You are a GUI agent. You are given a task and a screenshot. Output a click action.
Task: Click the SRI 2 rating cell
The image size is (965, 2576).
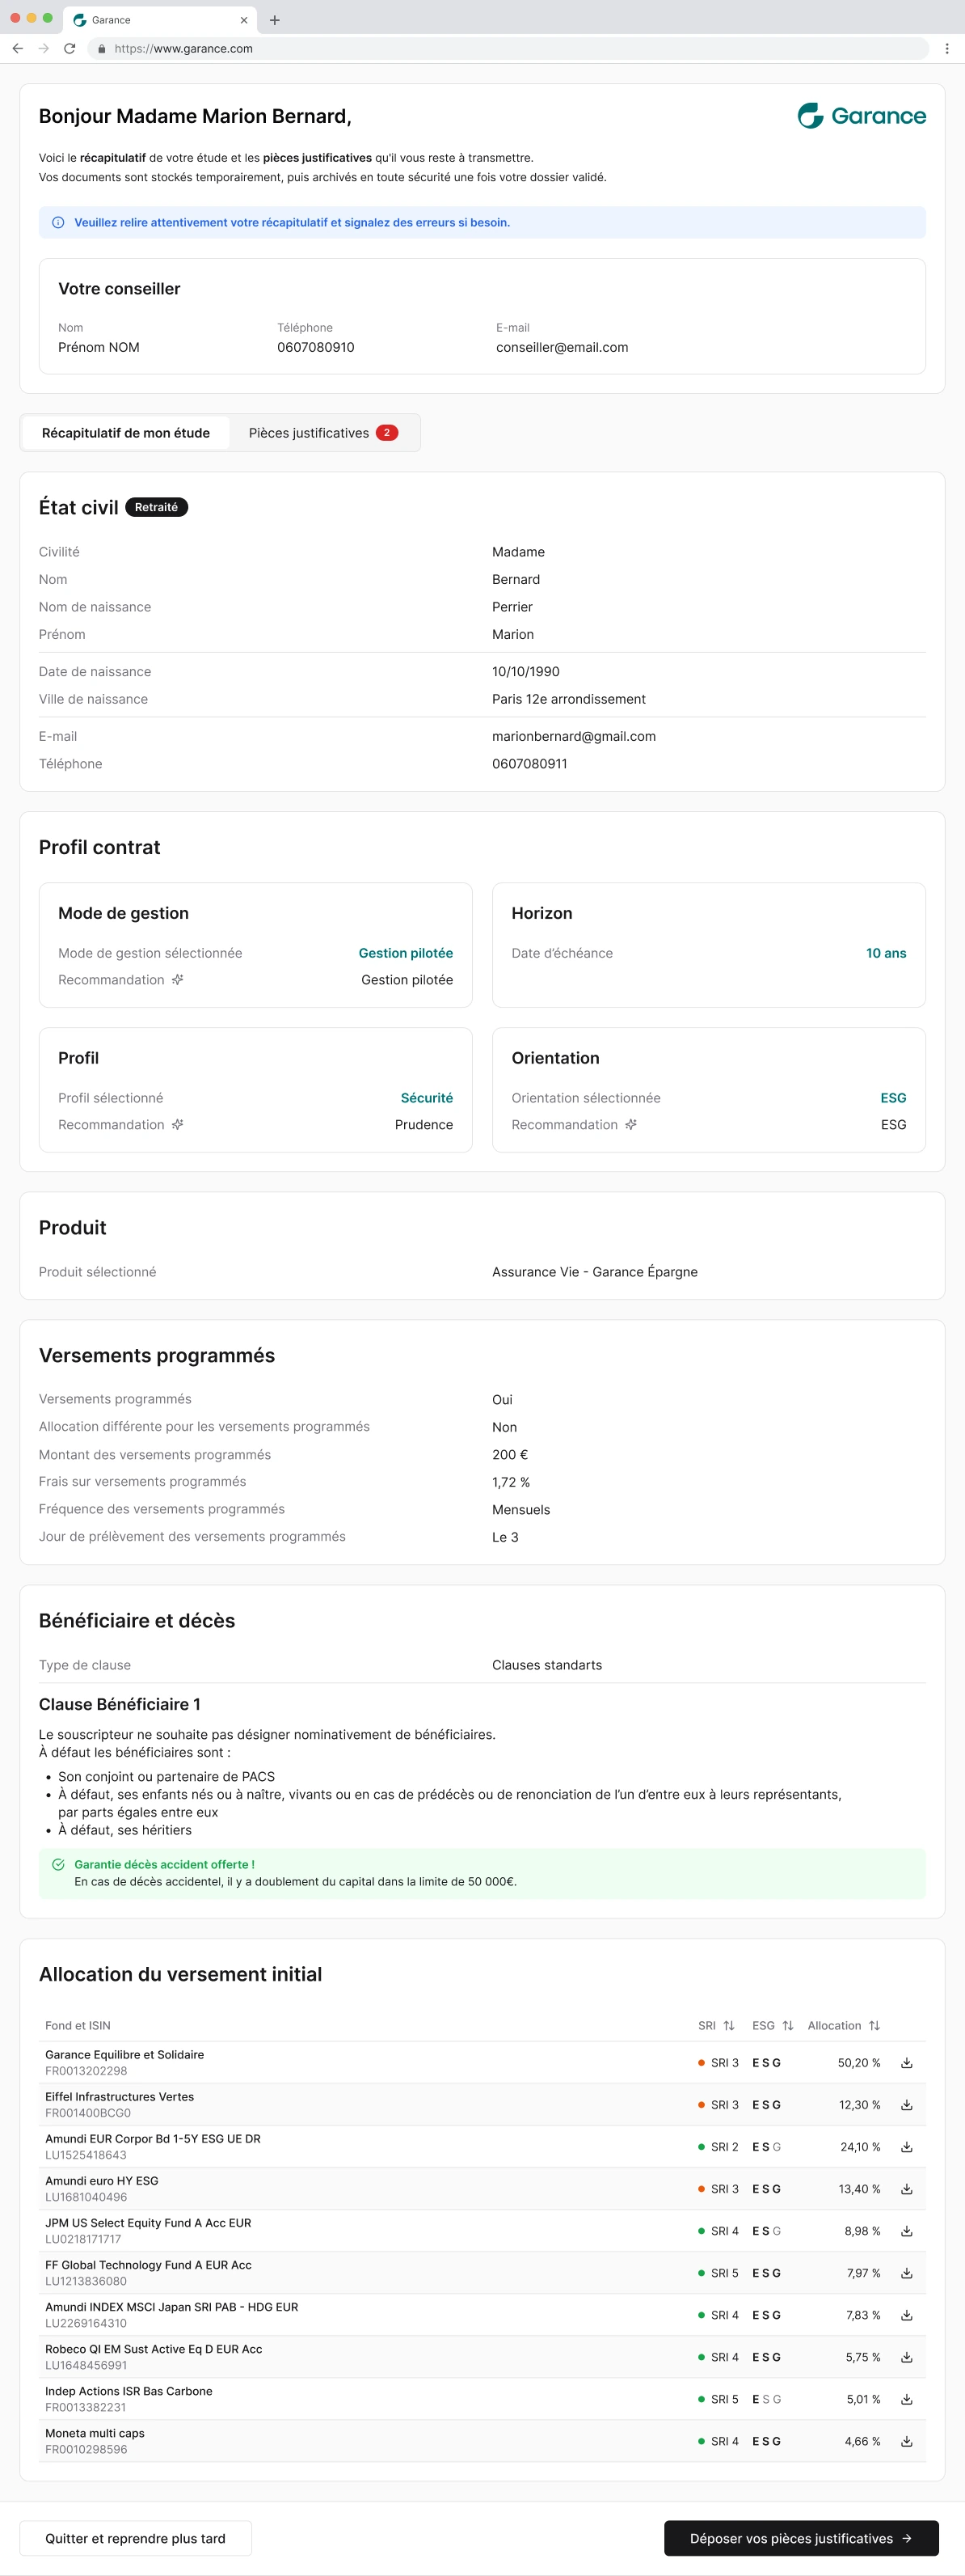pos(718,2147)
